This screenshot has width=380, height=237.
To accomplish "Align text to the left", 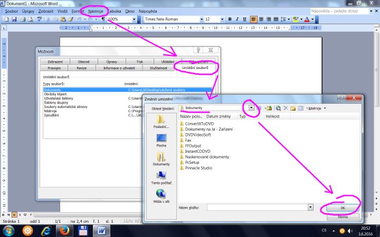I will pyautogui.click(x=253, y=19).
